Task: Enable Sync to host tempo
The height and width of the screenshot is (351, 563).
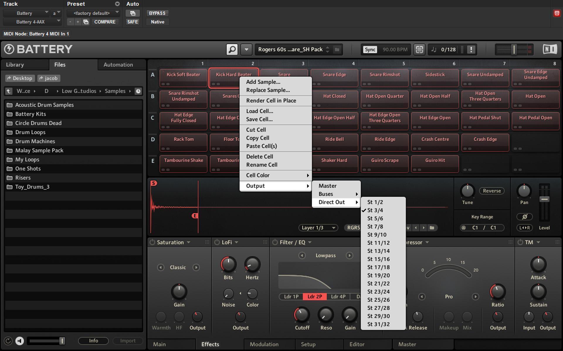Action: coord(370,49)
